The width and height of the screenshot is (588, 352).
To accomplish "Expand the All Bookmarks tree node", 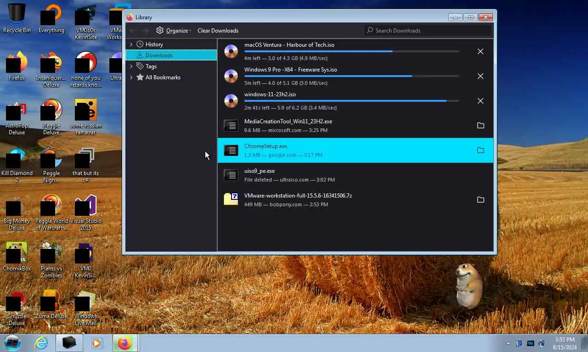I will point(131,77).
